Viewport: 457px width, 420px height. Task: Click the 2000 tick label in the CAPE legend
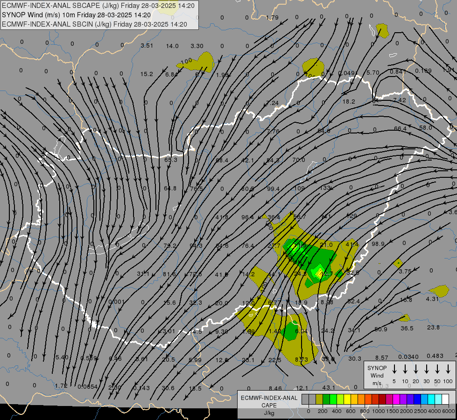406,411
